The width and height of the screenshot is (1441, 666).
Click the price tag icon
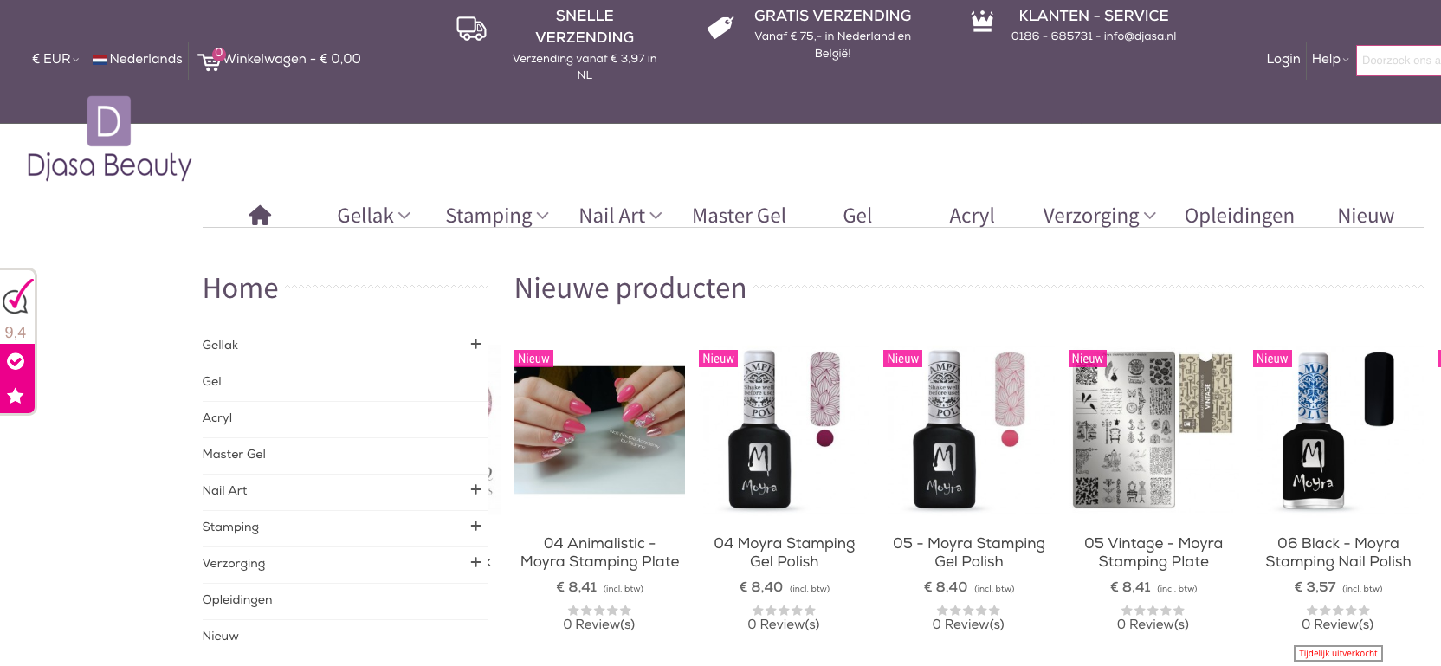[x=720, y=28]
